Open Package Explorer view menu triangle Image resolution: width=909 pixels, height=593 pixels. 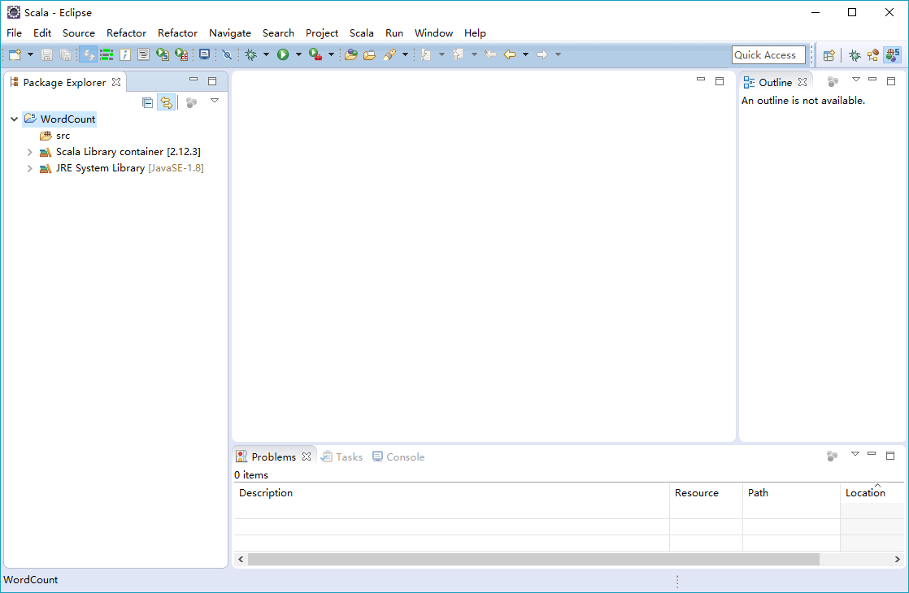pyautogui.click(x=215, y=101)
